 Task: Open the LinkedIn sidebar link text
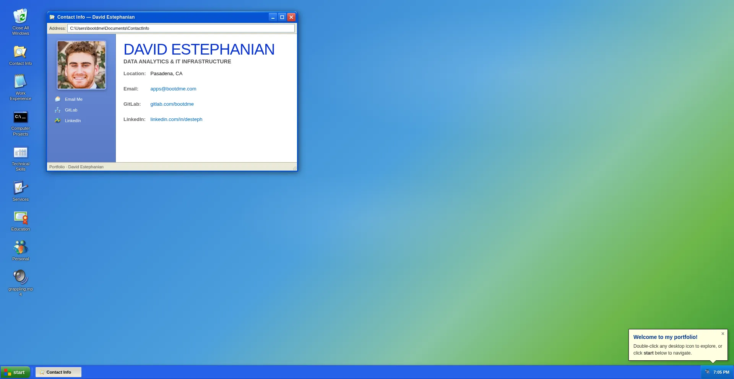pos(73,121)
